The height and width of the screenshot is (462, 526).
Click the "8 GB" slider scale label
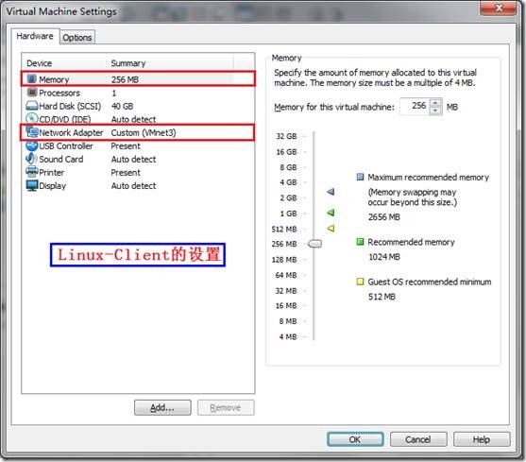coord(288,167)
